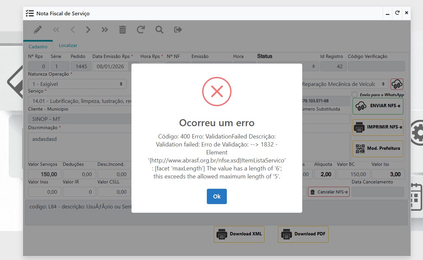Click the Download XML button

click(239, 234)
